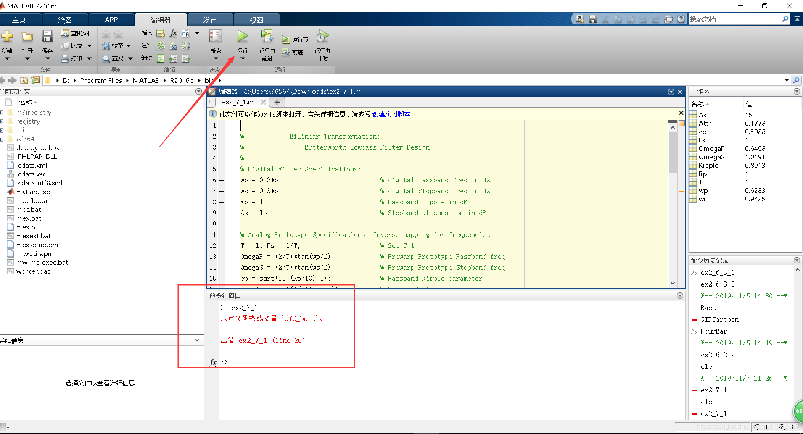Select deploytool.bat in the file list

(39, 148)
